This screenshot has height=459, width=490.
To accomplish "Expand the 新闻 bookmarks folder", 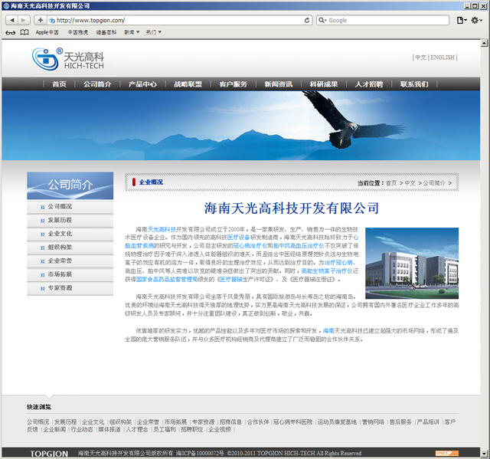I will click(132, 32).
